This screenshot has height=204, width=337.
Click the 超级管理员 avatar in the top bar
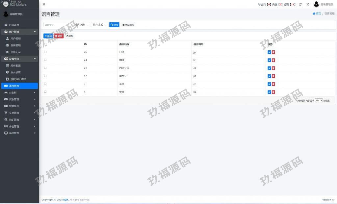[316, 4]
